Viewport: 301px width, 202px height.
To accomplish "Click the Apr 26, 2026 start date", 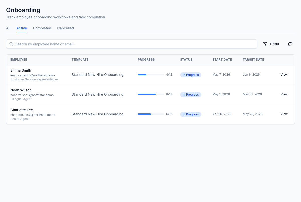I will coord(222,114).
